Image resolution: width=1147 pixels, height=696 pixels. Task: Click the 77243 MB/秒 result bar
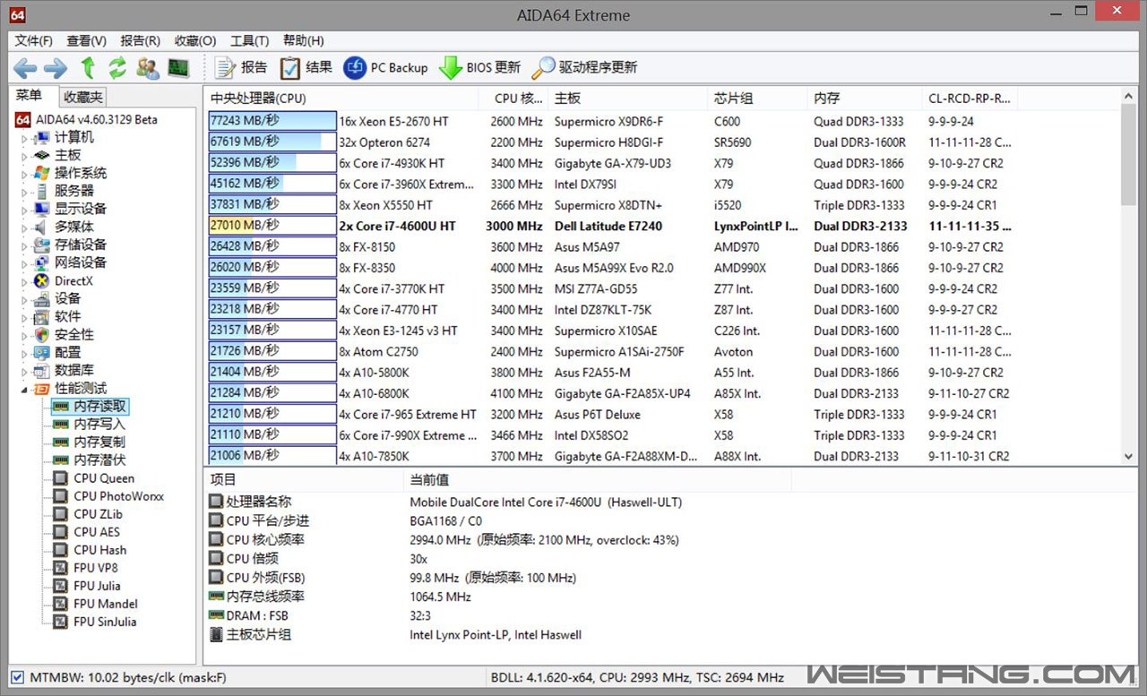272,121
